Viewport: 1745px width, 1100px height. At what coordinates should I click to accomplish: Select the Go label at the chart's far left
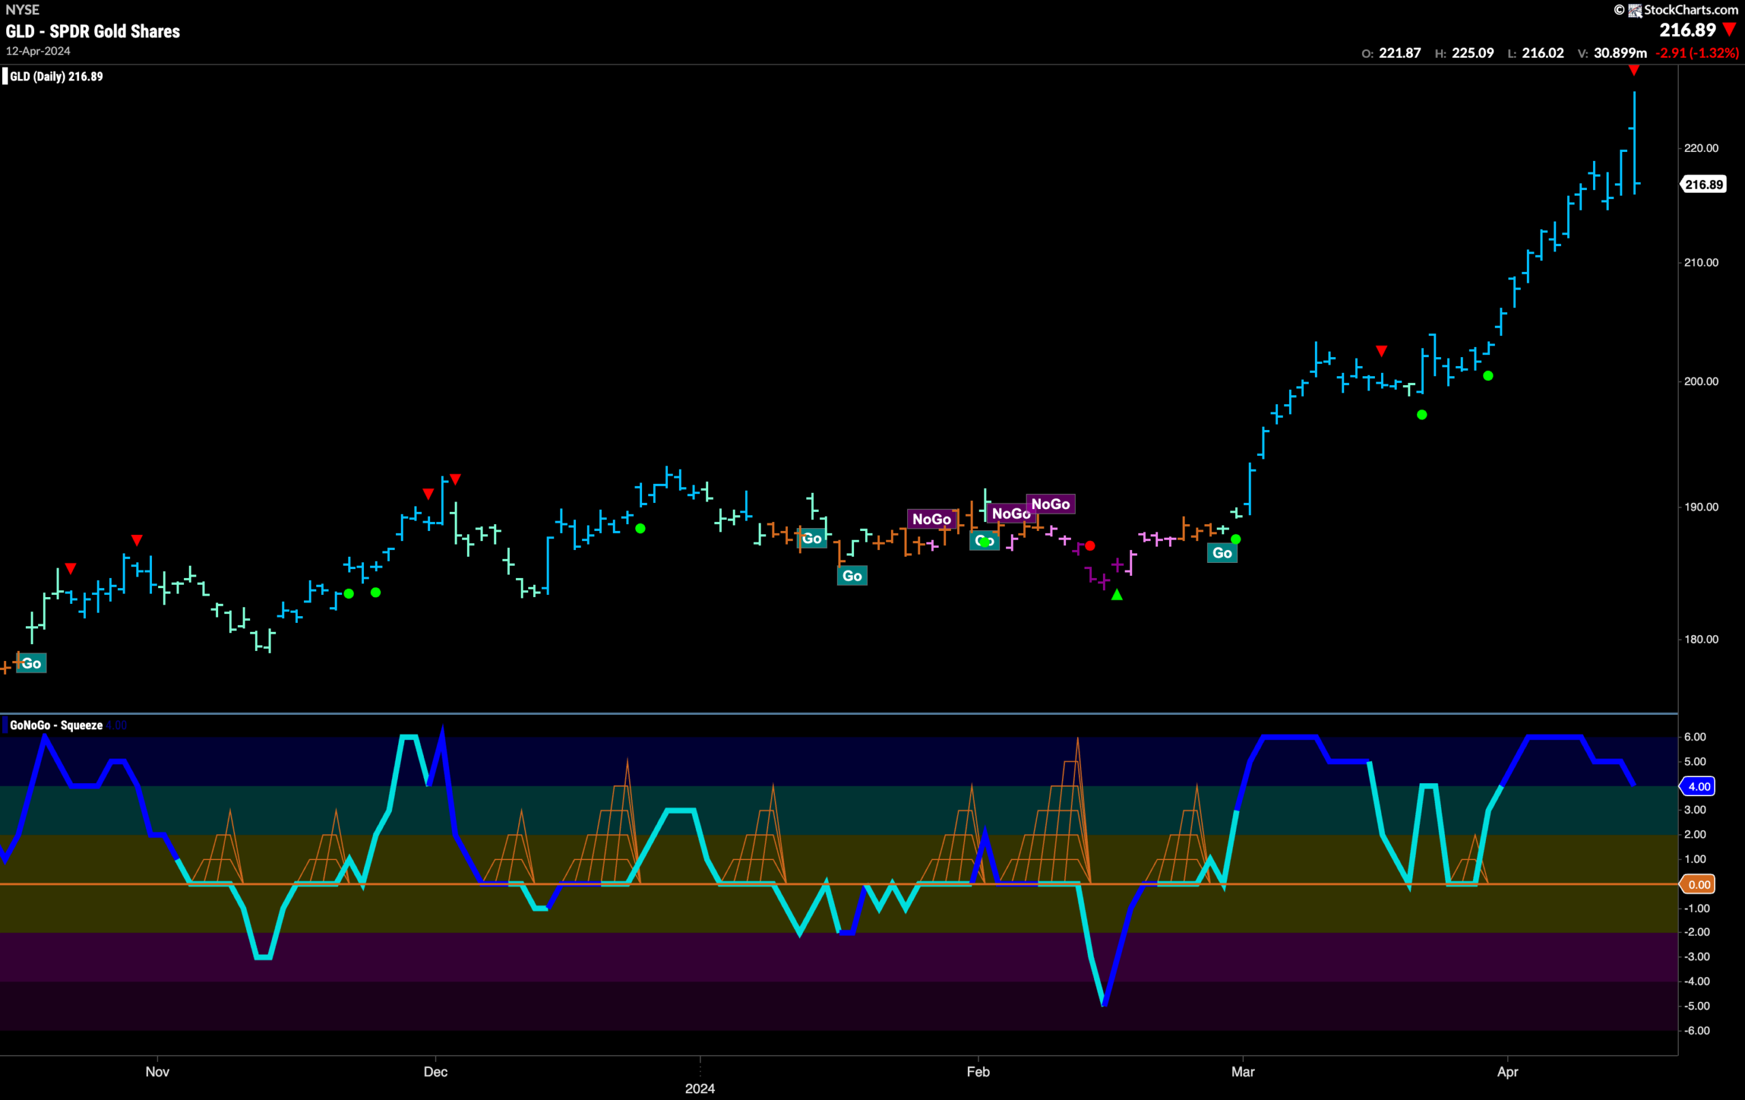click(x=31, y=663)
